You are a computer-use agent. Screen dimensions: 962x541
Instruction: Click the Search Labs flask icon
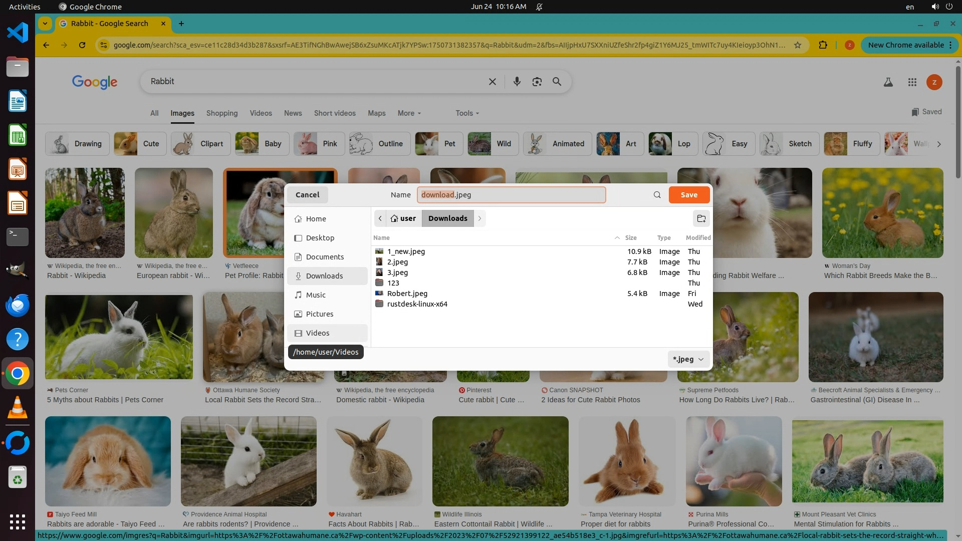(888, 82)
